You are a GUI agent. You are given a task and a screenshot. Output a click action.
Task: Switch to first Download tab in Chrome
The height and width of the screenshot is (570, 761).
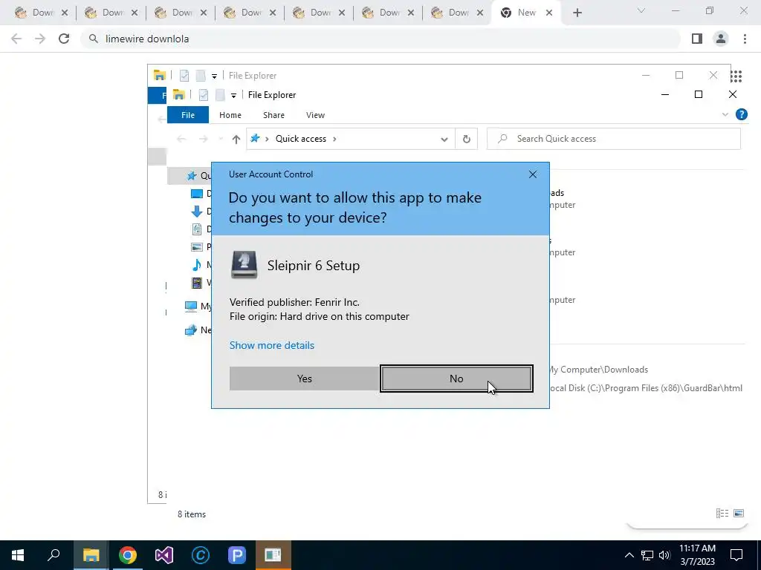click(x=41, y=13)
